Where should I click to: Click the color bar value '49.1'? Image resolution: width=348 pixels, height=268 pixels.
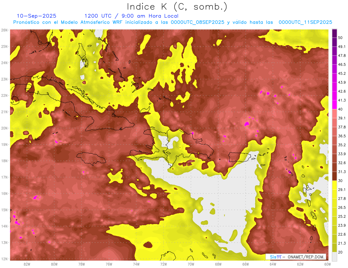coord(342,47)
